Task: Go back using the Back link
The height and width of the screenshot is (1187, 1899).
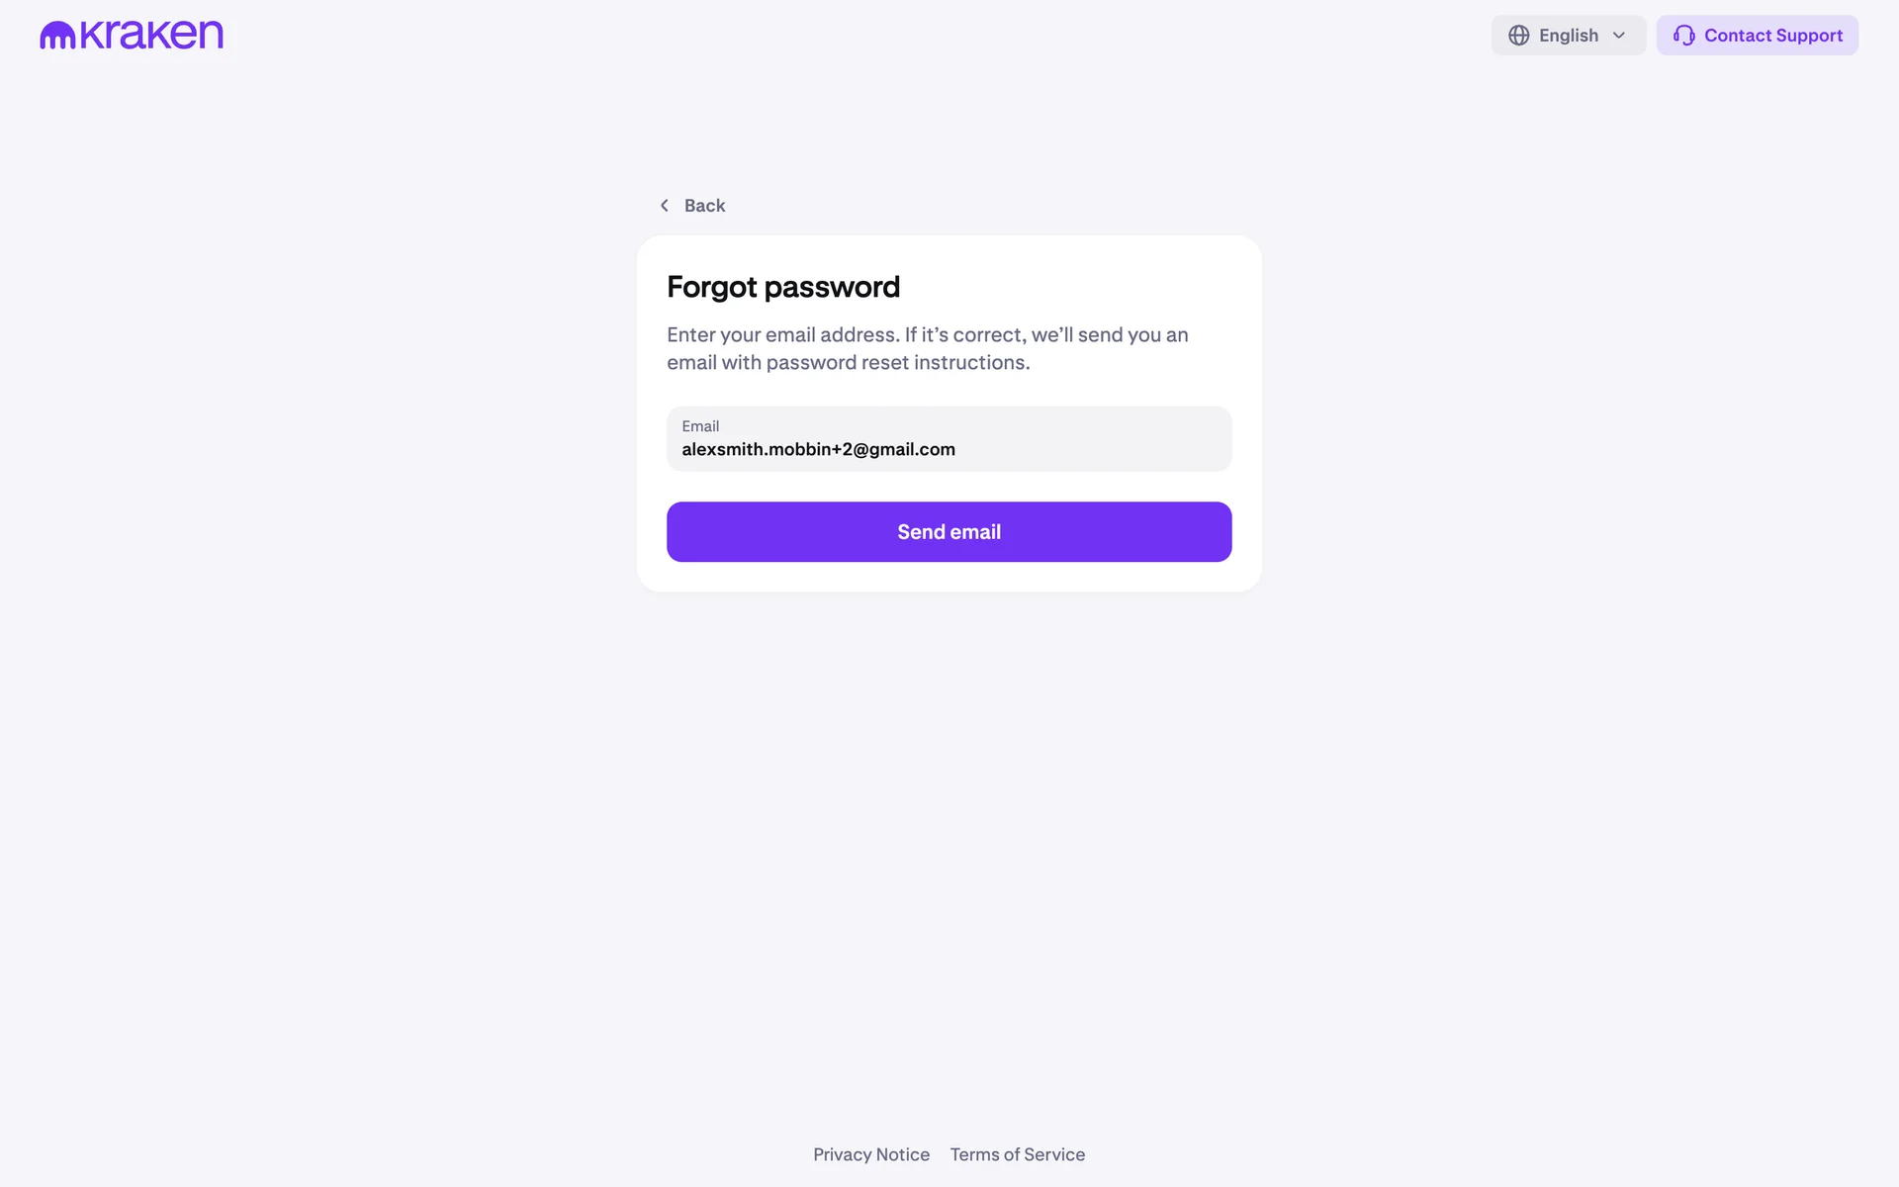Action: pos(692,206)
